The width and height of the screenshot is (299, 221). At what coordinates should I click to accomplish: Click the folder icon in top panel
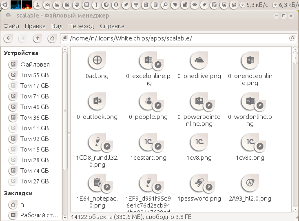[185, 4]
